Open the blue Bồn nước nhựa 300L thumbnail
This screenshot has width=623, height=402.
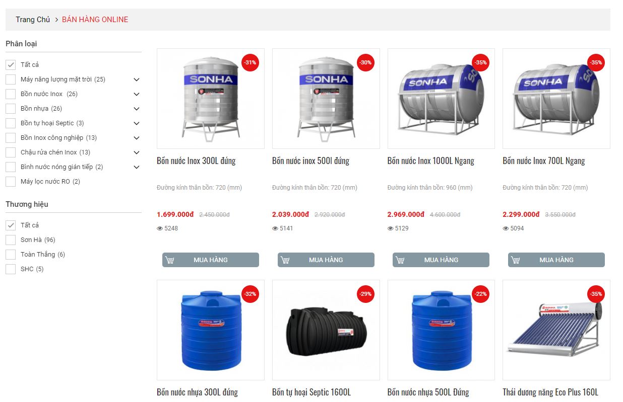[x=211, y=330]
